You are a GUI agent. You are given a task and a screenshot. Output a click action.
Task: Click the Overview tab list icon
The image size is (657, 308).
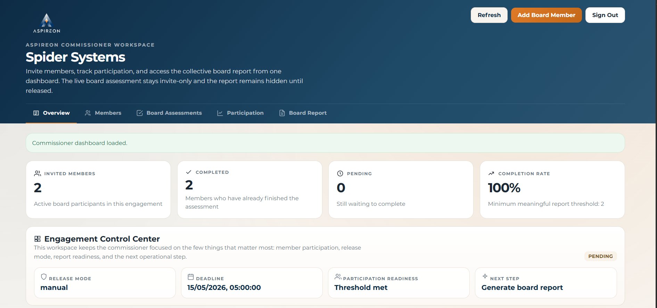(36, 113)
